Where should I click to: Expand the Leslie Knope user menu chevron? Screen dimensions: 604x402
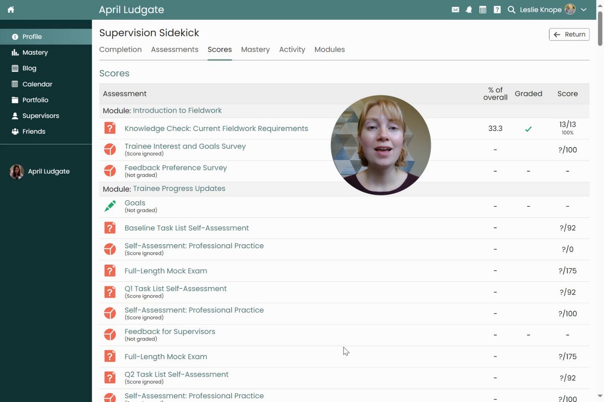point(584,9)
